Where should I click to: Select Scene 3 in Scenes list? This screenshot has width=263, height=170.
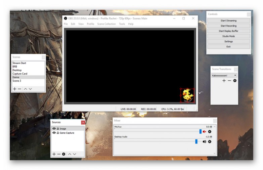28,81
